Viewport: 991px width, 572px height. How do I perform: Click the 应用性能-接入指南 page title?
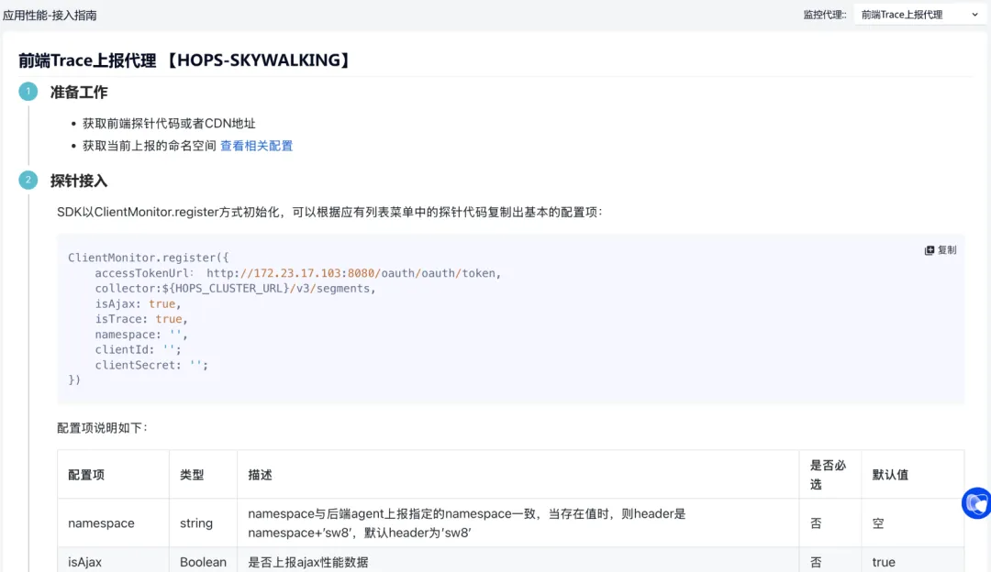pyautogui.click(x=50, y=16)
